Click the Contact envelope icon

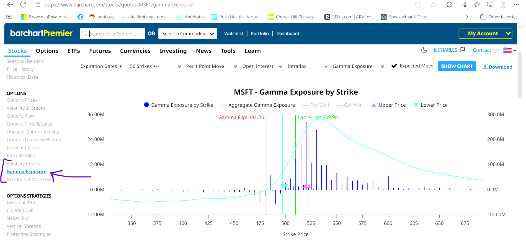click(496, 50)
